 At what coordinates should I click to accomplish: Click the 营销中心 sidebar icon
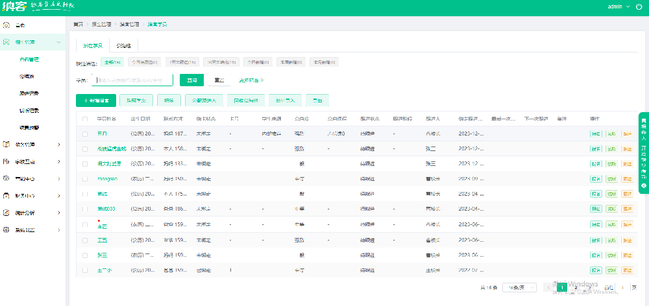click(x=6, y=179)
